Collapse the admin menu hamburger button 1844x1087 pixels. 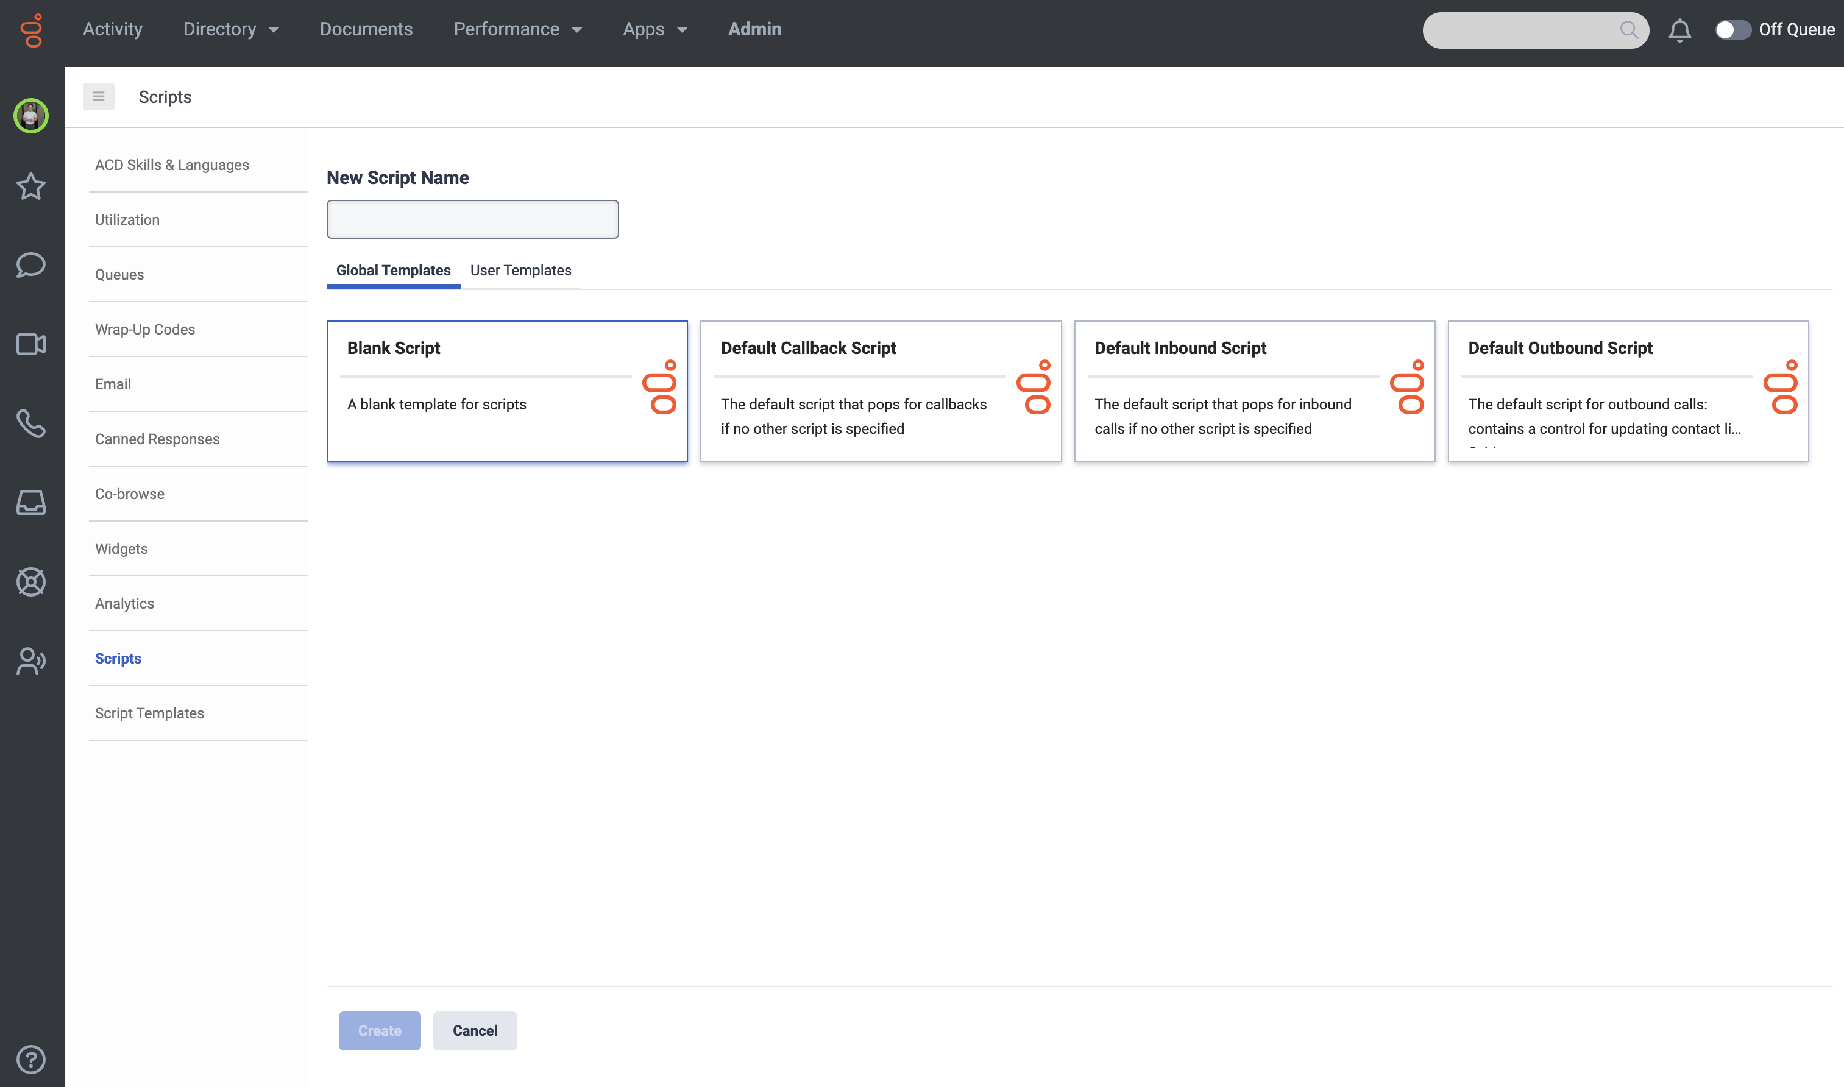click(98, 97)
